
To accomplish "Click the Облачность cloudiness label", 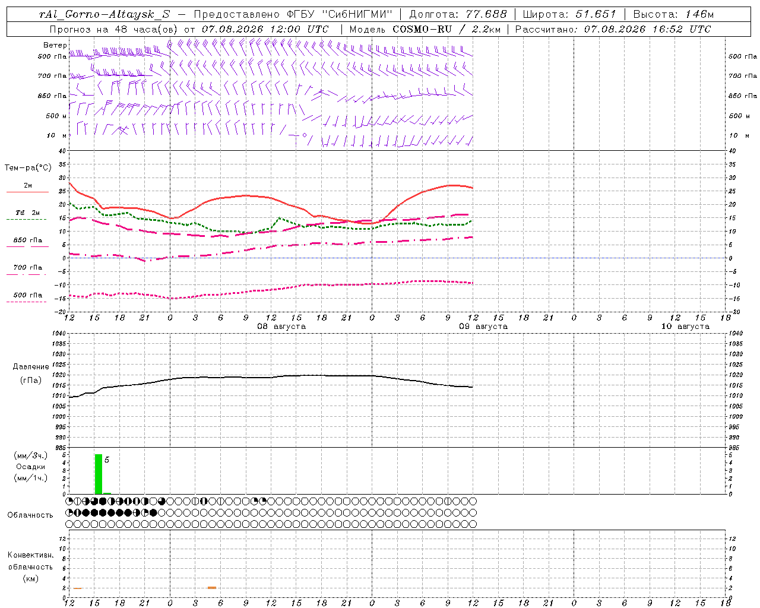I will pyautogui.click(x=30, y=515).
